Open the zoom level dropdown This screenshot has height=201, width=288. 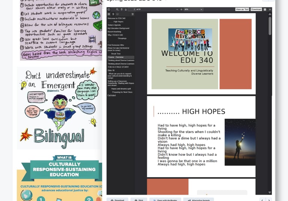193,9
